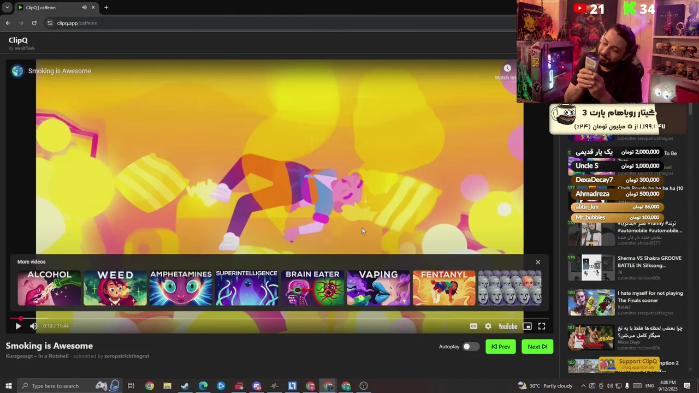Image resolution: width=699 pixels, height=393 pixels.
Task: Close the More videos overlay
Action: (538, 262)
